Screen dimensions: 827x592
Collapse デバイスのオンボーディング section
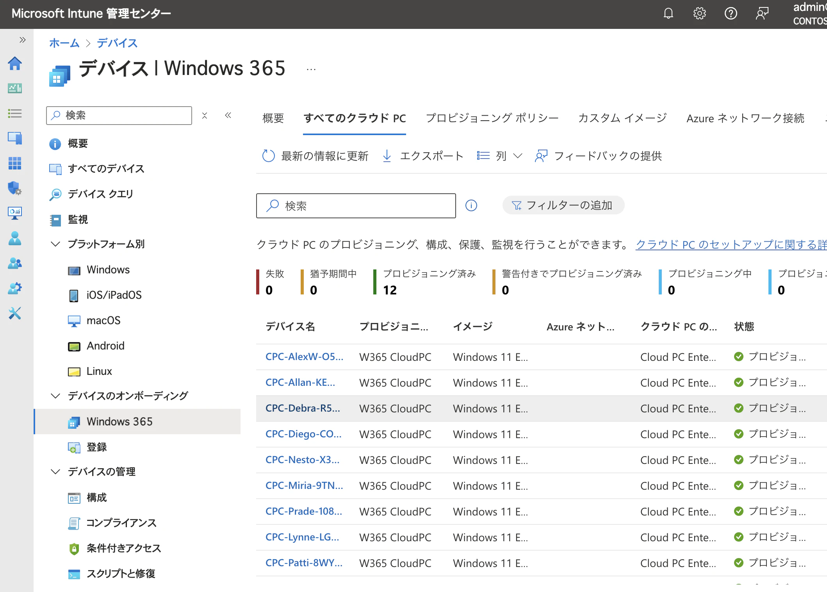pos(55,396)
